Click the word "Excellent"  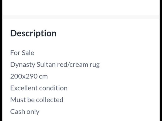[x=24, y=88]
